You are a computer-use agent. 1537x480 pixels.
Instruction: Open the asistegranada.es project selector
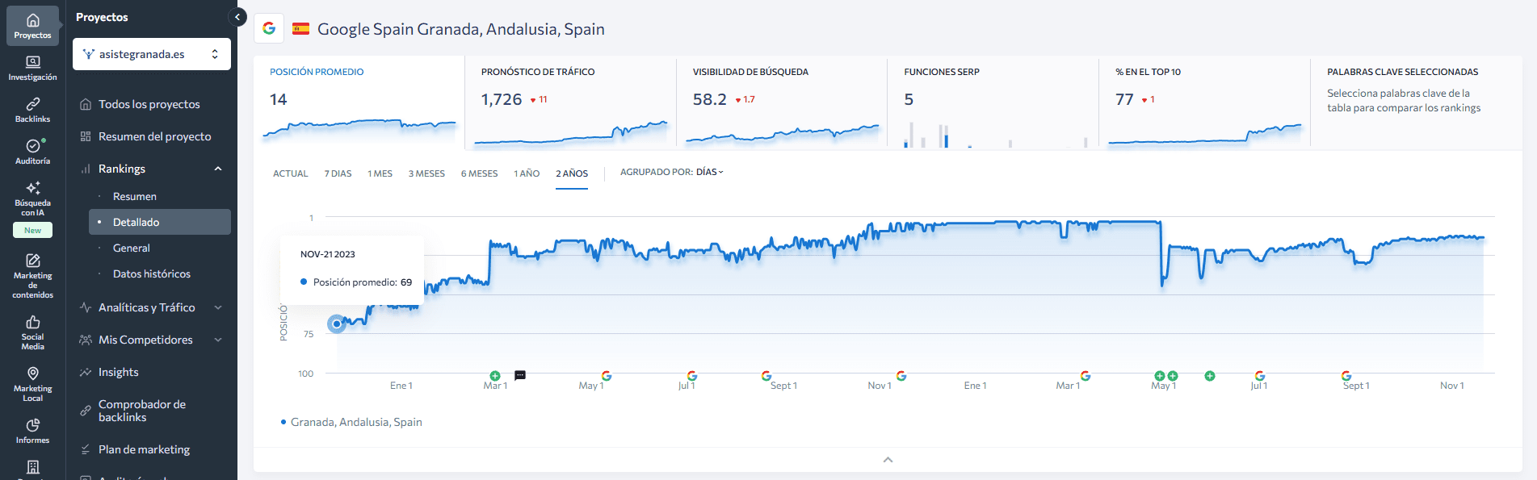click(x=151, y=54)
